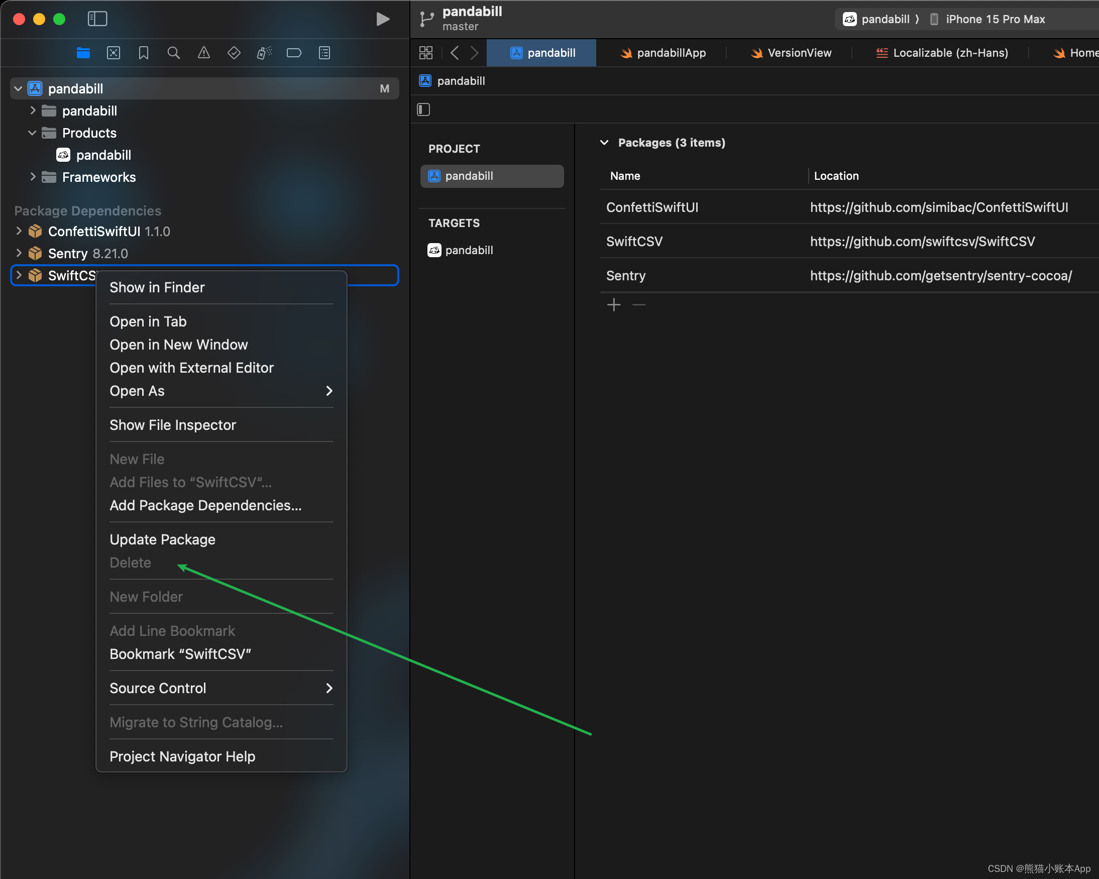The width and height of the screenshot is (1099, 879).
Task: Click the Run play button
Action: (x=382, y=20)
